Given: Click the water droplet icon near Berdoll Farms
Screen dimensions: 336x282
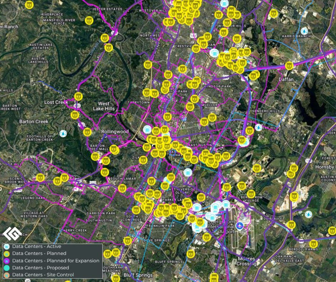Looking at the screenshot, I should (x=308, y=214).
